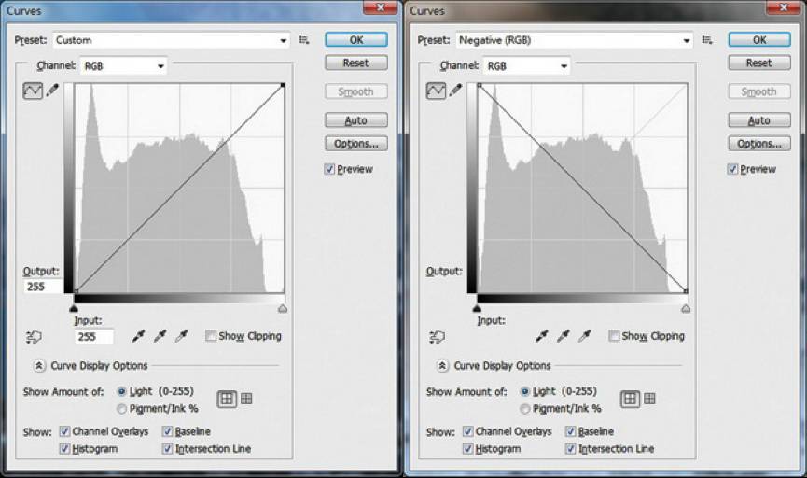Pick the black point eyedropper in left dialog

coord(140,336)
